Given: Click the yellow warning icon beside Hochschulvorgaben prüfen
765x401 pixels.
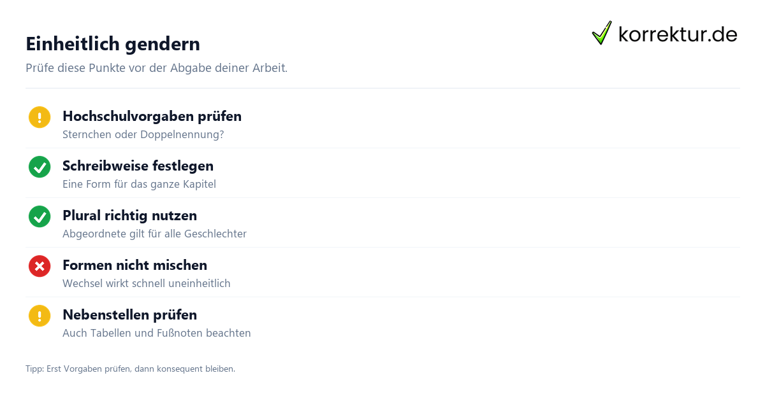Looking at the screenshot, I should [x=40, y=117].
